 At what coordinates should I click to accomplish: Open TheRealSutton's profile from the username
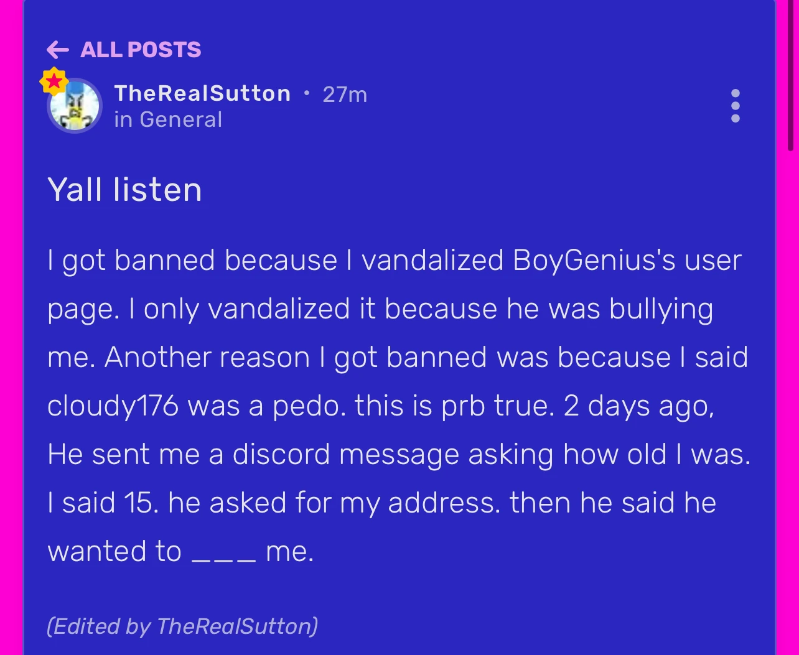click(202, 93)
